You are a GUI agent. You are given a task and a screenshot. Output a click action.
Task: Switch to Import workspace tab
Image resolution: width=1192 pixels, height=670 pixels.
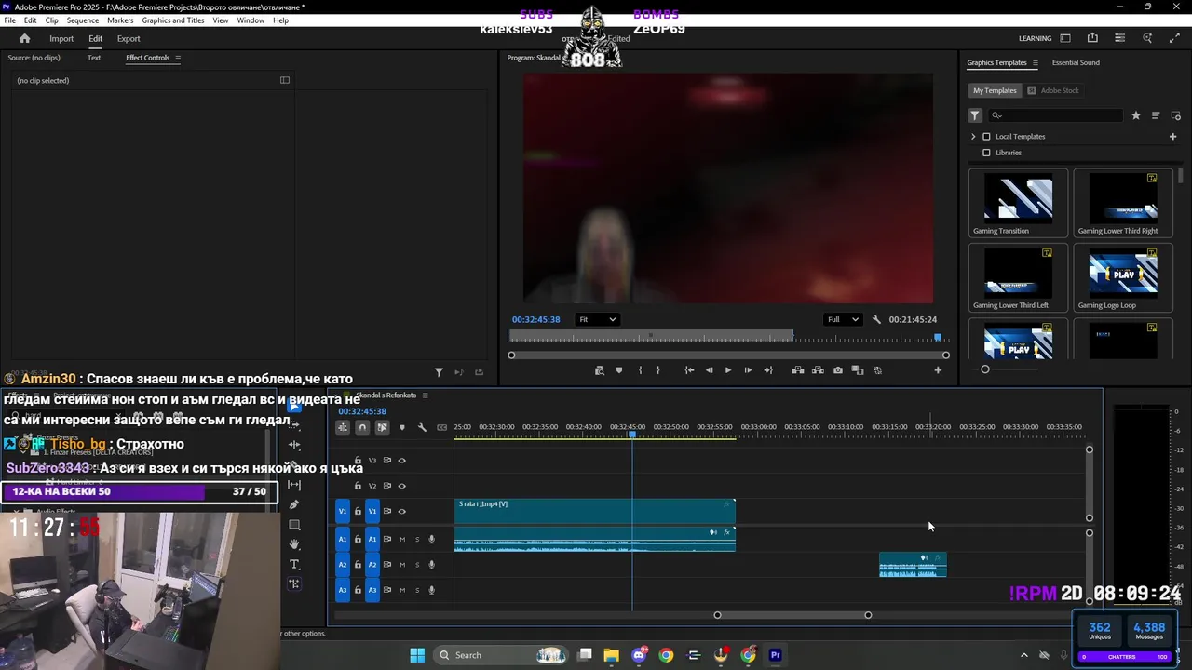coord(61,38)
